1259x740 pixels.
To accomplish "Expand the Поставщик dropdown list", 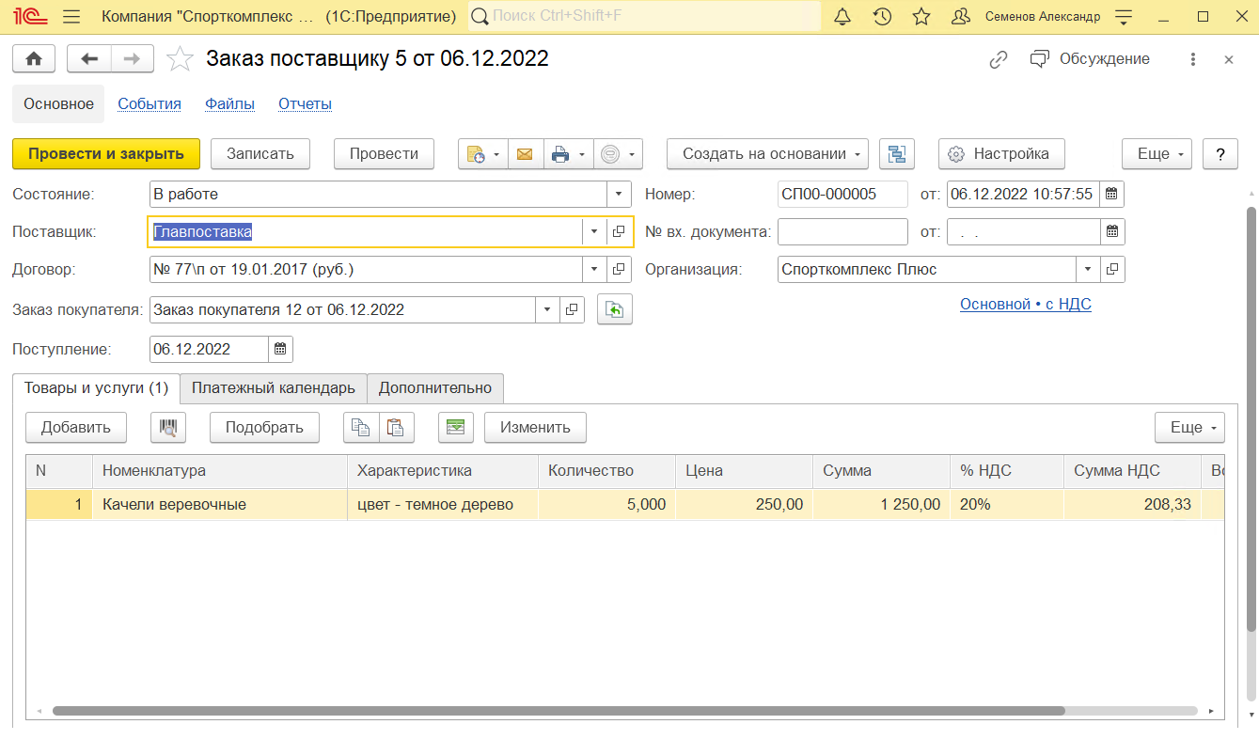I will (594, 231).
